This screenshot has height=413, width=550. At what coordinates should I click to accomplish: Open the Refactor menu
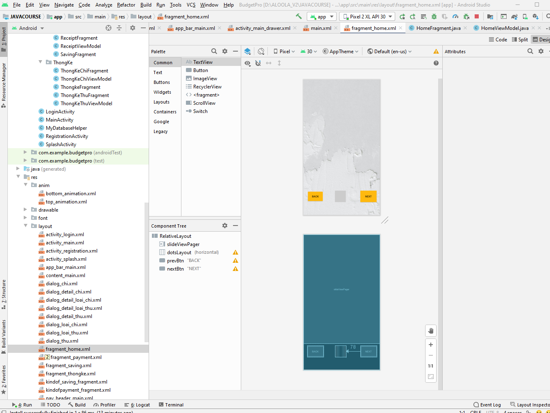coord(126,5)
